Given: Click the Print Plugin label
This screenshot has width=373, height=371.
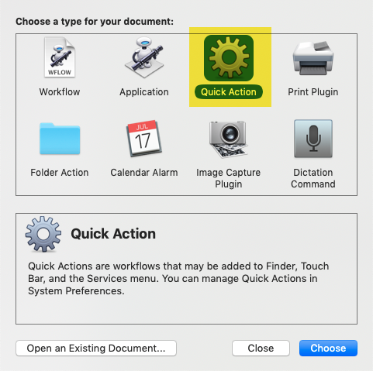Looking at the screenshot, I should coord(313,92).
